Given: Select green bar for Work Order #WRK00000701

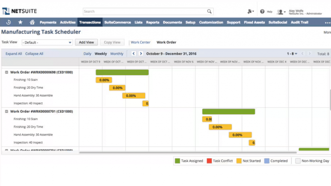Looking at the screenshot, I should coord(229,111).
